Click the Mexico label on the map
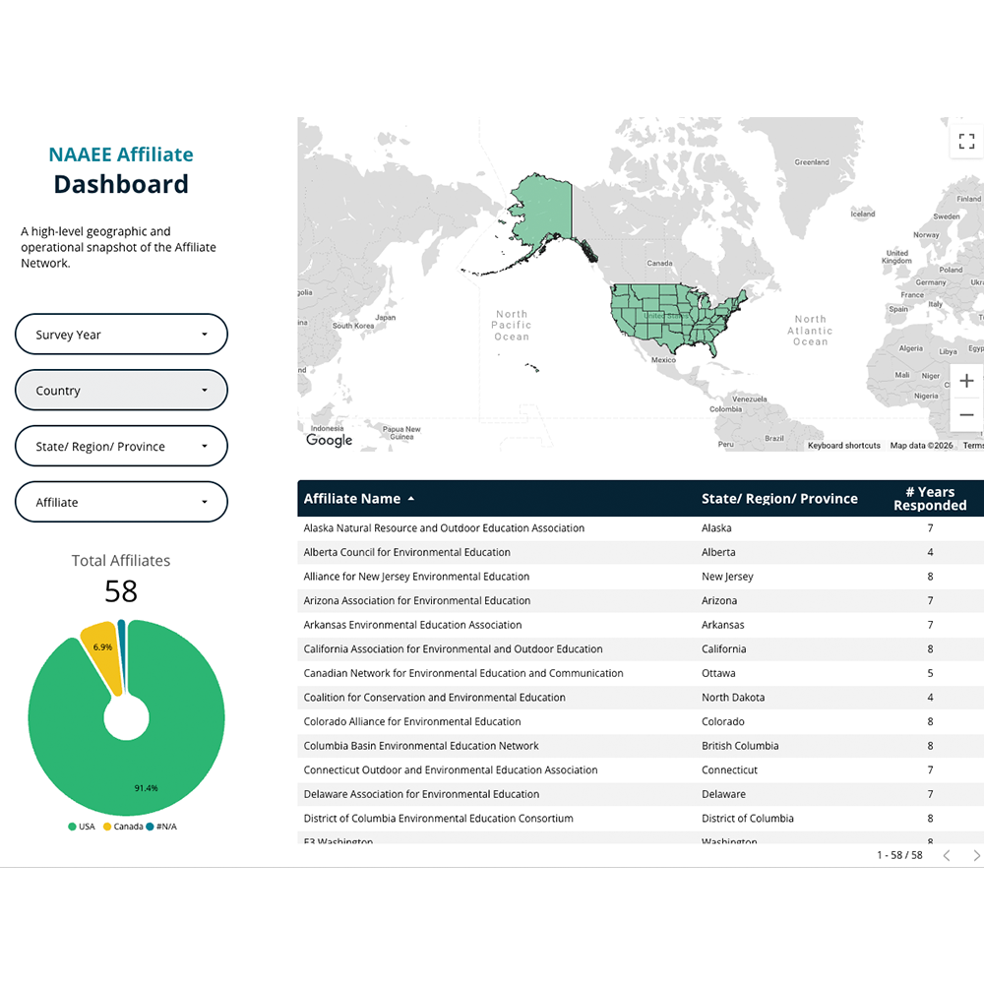 (x=663, y=360)
